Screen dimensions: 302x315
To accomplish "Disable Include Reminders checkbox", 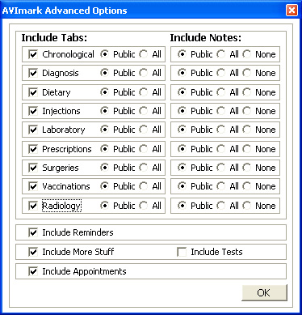I will pyautogui.click(x=33, y=232).
